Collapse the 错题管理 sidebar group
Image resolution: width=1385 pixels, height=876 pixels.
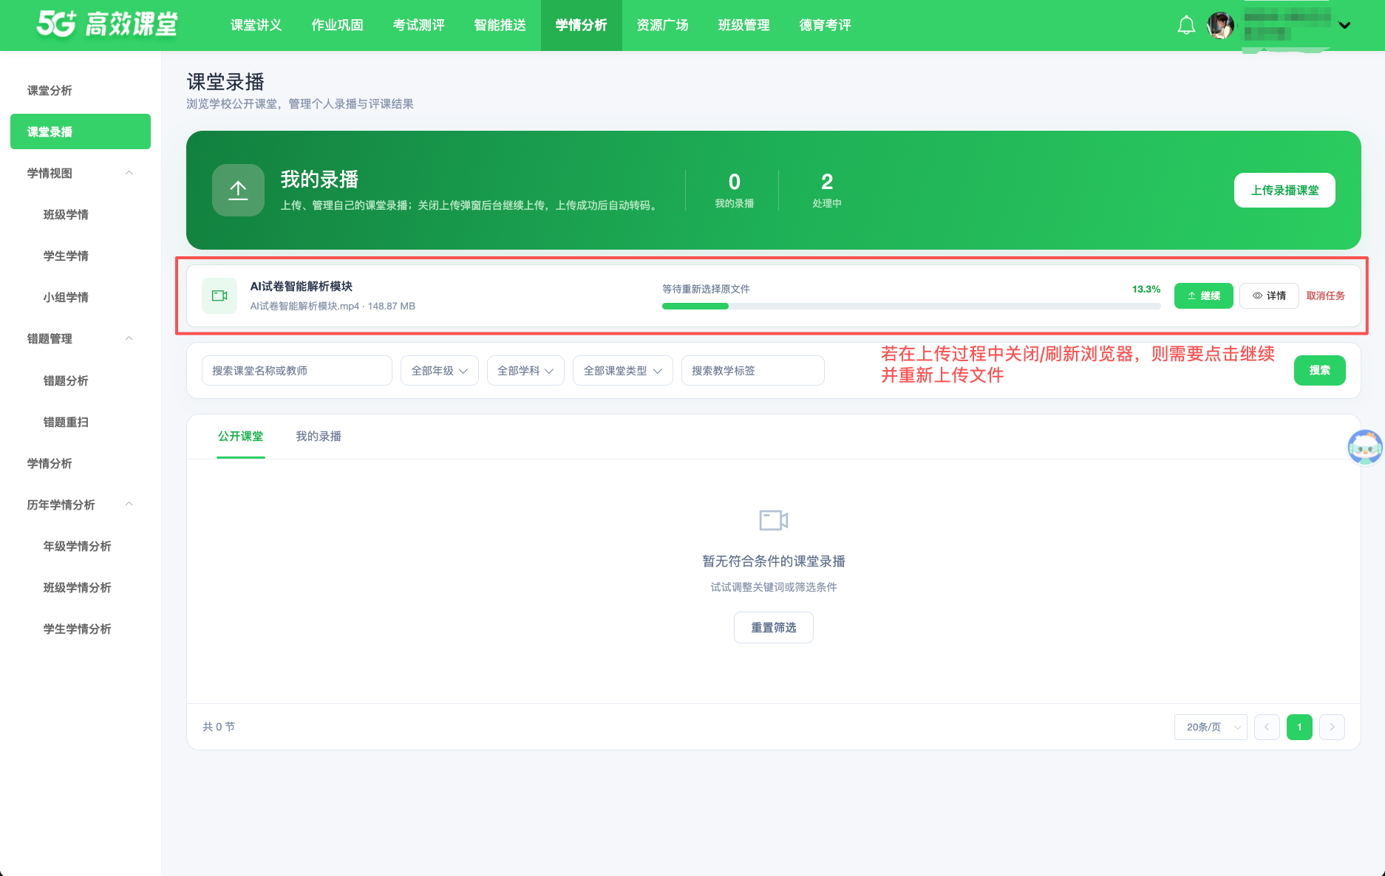coord(81,338)
